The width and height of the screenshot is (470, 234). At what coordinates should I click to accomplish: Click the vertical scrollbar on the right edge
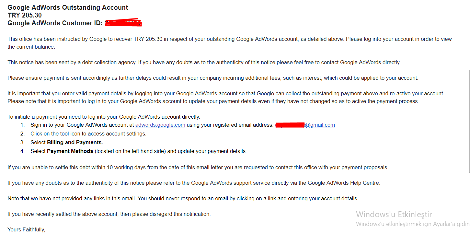pos(469,130)
